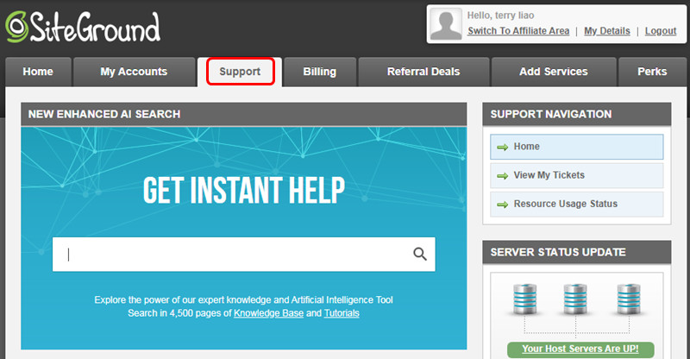Click the user avatar icon
Screen dimensions: 690x359
pos(446,24)
